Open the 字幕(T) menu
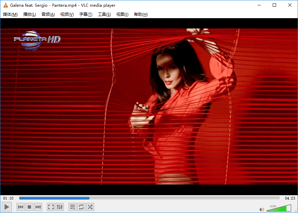 click(86, 14)
